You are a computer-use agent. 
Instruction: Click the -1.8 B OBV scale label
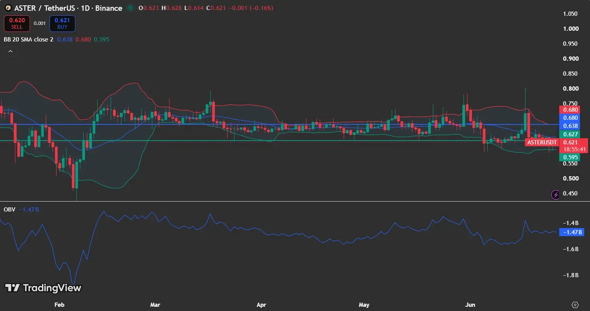point(571,275)
